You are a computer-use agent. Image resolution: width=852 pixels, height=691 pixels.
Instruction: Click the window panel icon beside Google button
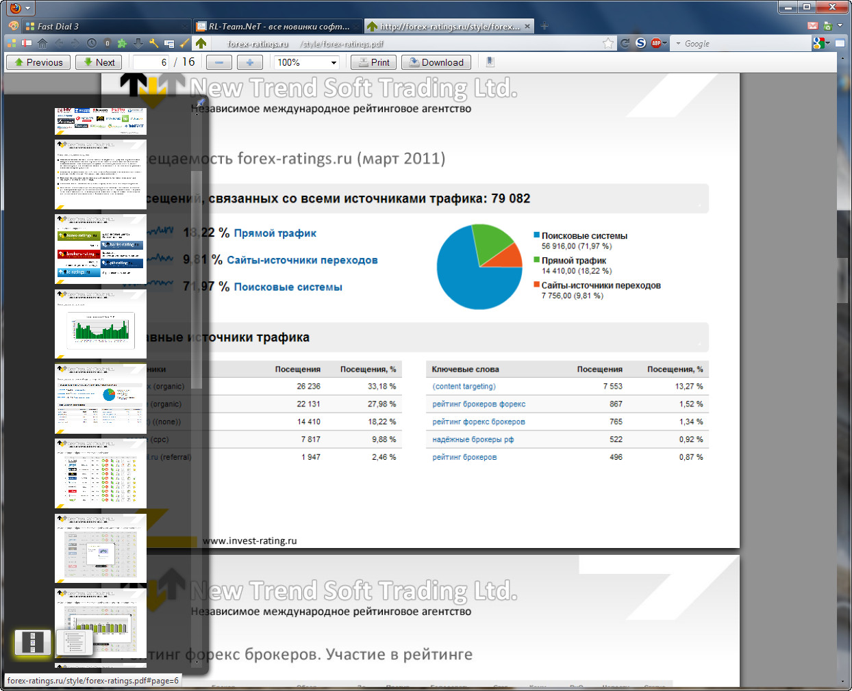point(840,43)
